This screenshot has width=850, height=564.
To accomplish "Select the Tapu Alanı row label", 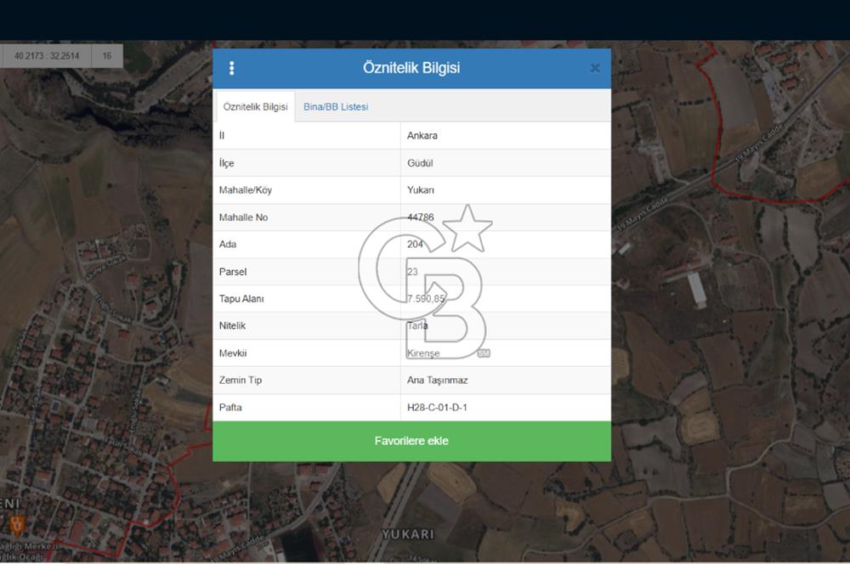I will coord(241,299).
